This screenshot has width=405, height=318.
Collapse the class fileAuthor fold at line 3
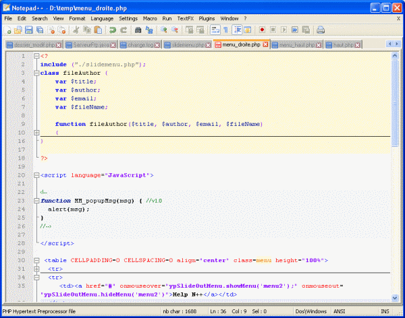[x=36, y=73]
